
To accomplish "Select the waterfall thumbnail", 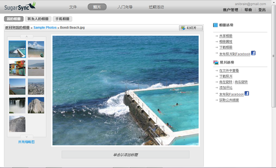I will coord(17,105).
